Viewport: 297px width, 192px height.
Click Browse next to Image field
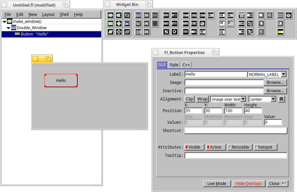coord(275,83)
